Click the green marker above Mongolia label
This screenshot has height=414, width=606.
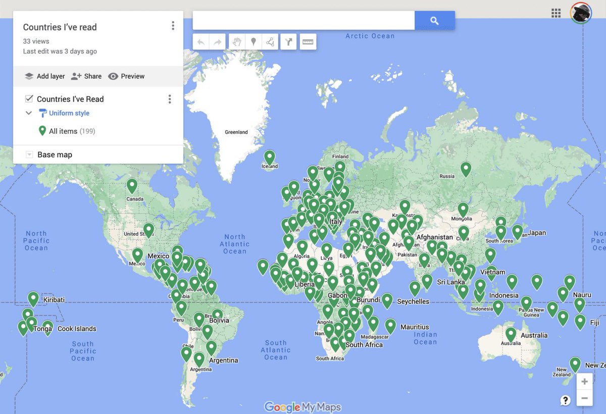pyautogui.click(x=463, y=211)
